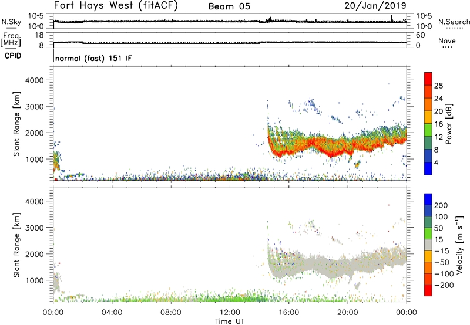
Task: Click the 'Velocity [m s-1]' colorbar label
Action: point(459,245)
